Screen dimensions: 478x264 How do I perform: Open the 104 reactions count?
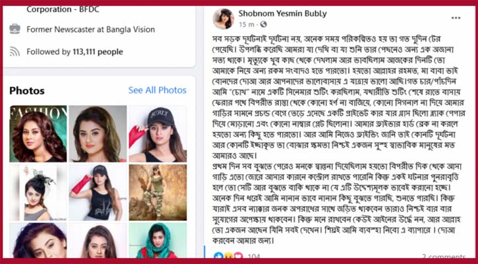tap(253, 256)
